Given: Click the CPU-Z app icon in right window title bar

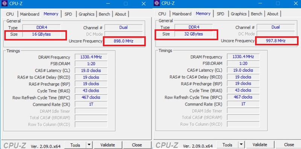Looking at the screenshot, I should (x=157, y=3).
